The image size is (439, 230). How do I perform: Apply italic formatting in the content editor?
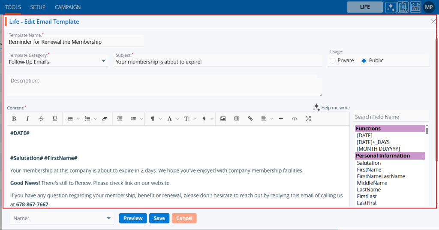click(x=27, y=119)
